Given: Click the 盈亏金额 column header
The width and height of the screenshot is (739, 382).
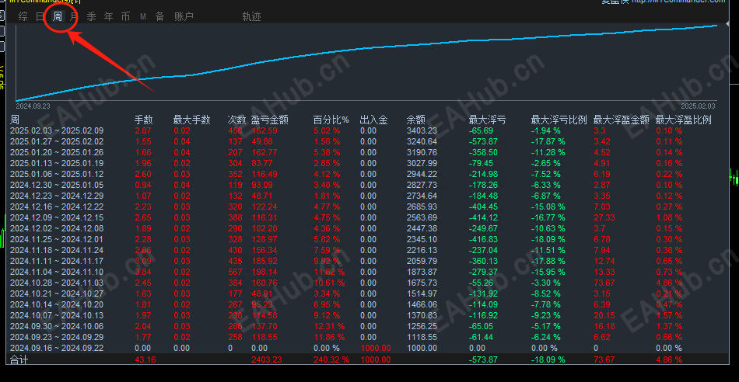Looking at the screenshot, I should (270, 120).
